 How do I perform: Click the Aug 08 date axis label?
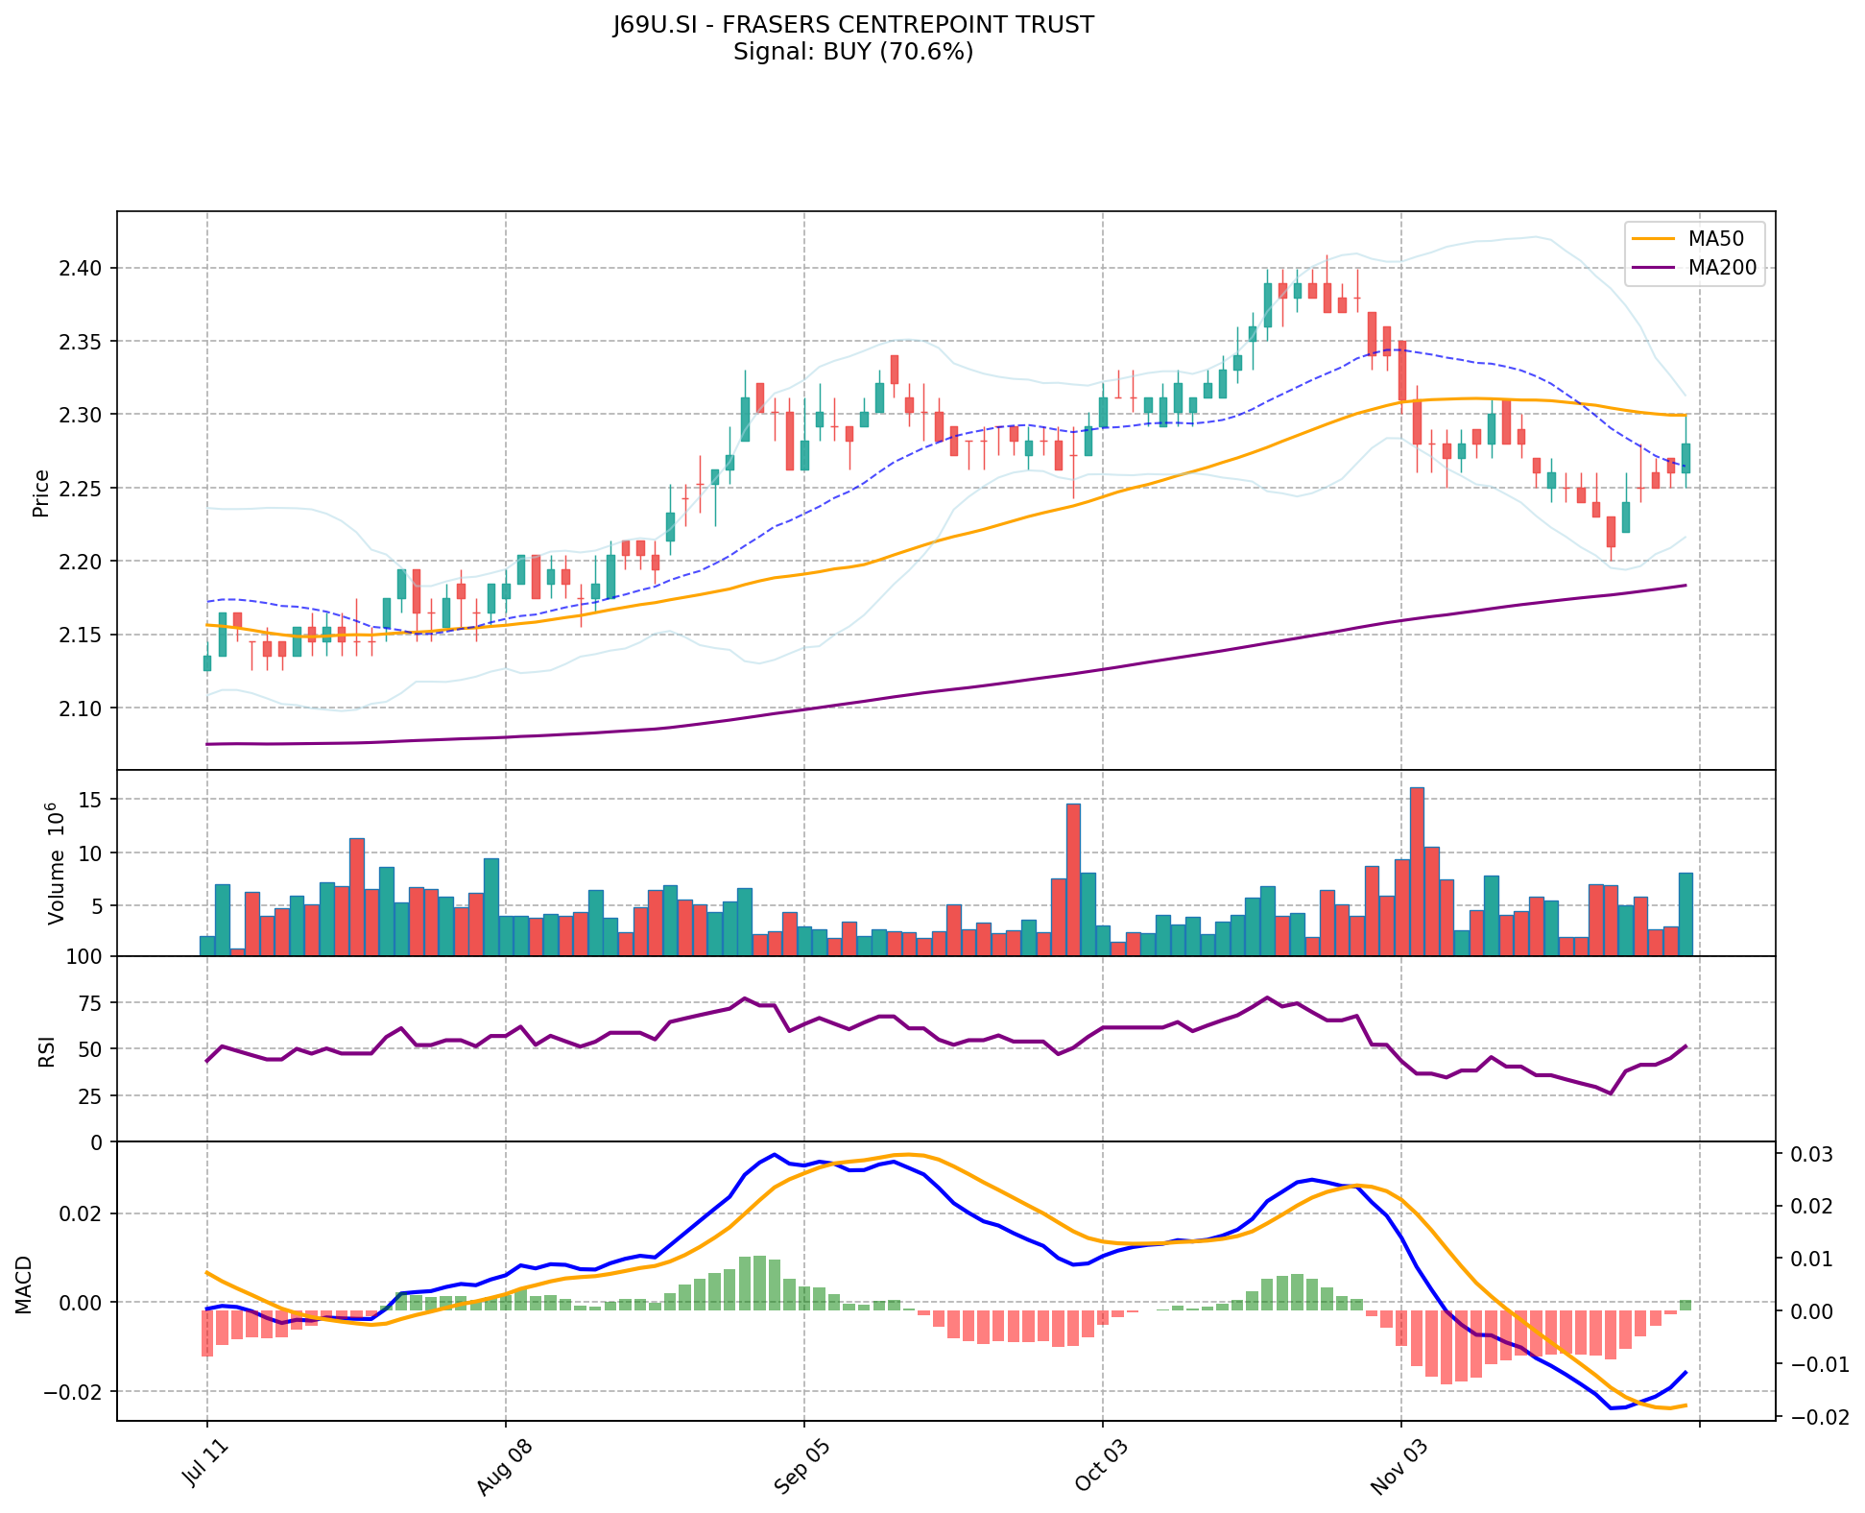[504, 1468]
